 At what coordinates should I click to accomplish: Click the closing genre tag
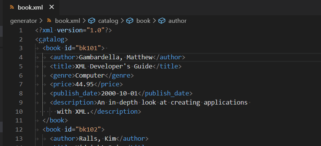(x=119, y=75)
